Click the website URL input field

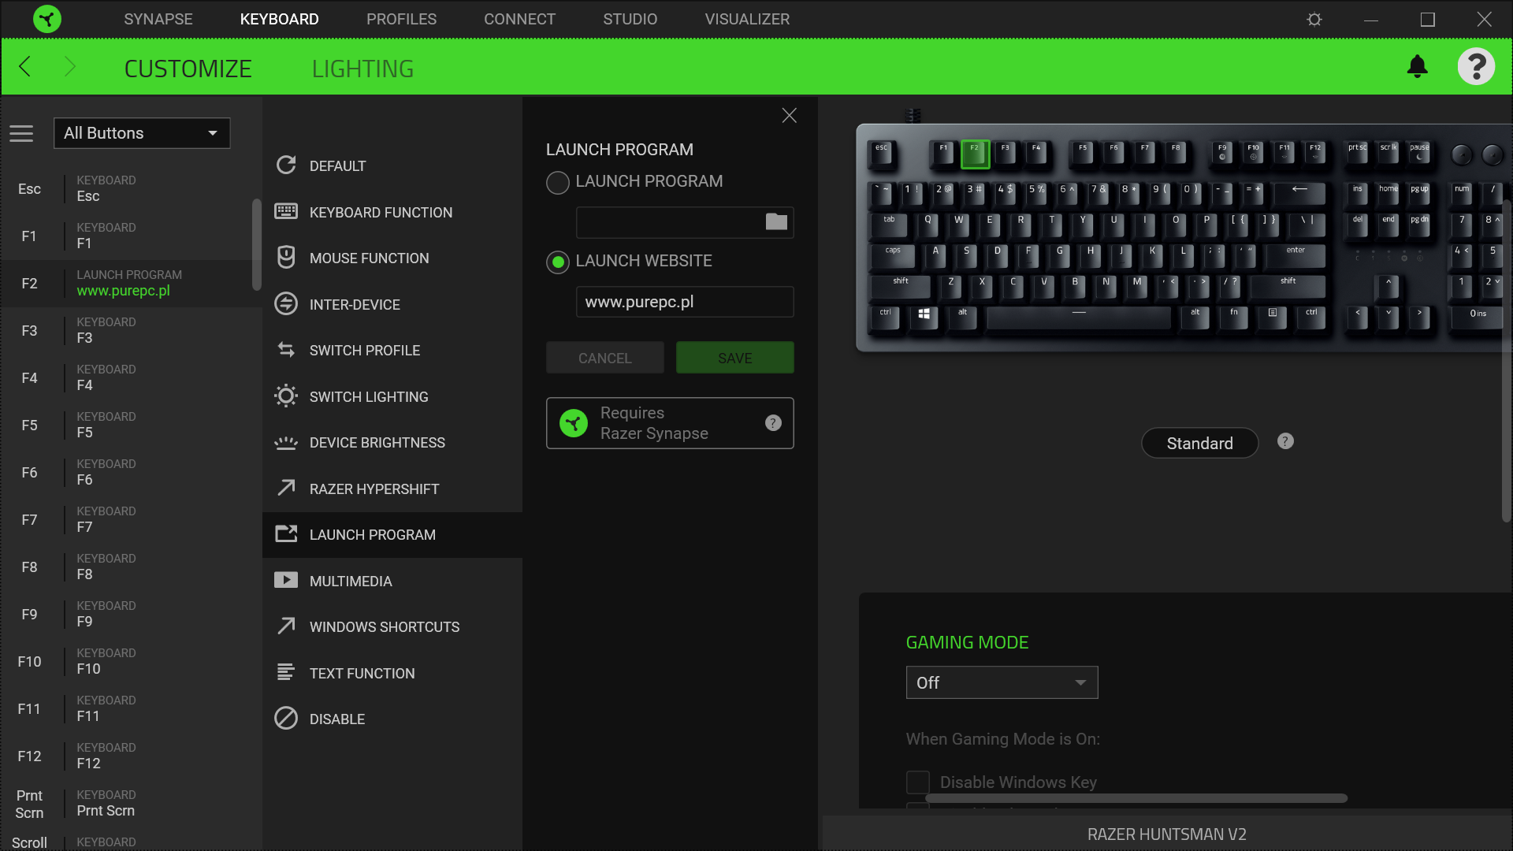click(684, 302)
